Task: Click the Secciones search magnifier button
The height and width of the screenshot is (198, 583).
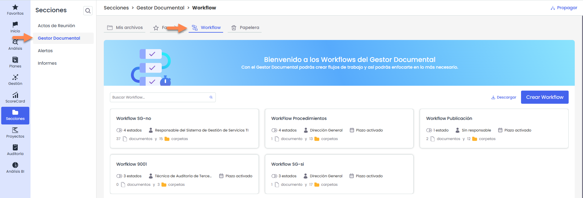Action: pyautogui.click(x=88, y=11)
